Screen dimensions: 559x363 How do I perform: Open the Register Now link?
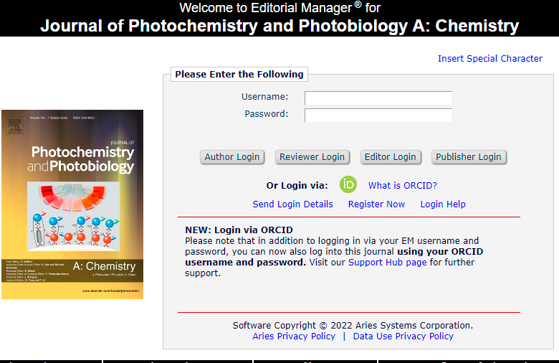pyautogui.click(x=376, y=204)
